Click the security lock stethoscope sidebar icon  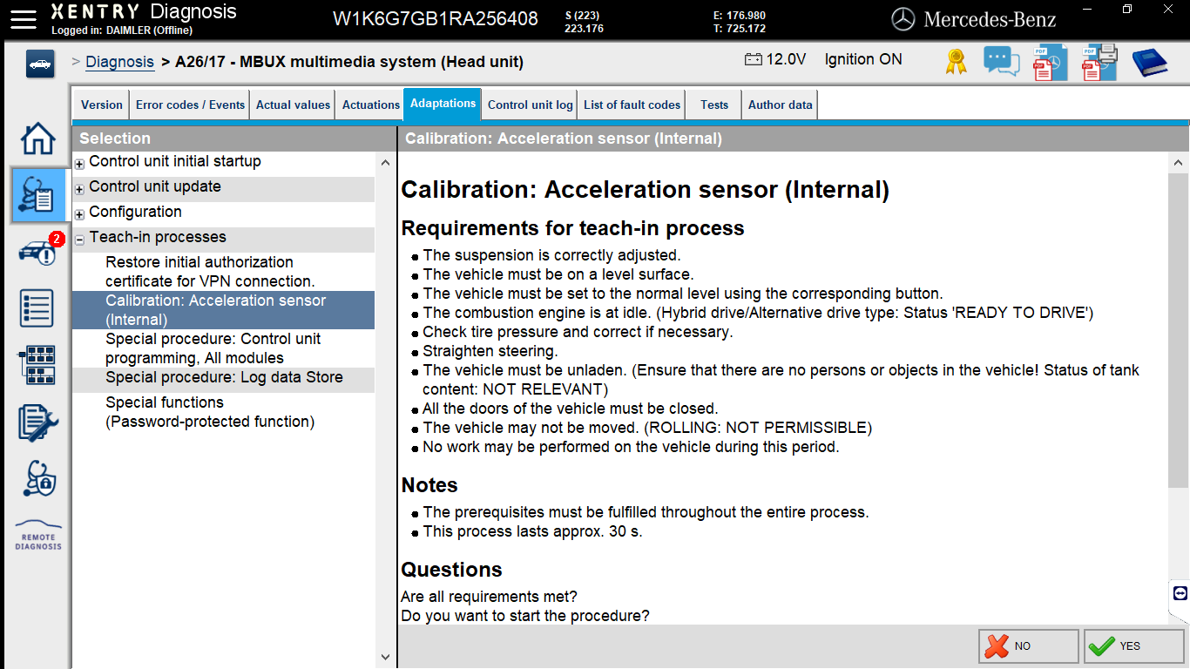(x=37, y=479)
